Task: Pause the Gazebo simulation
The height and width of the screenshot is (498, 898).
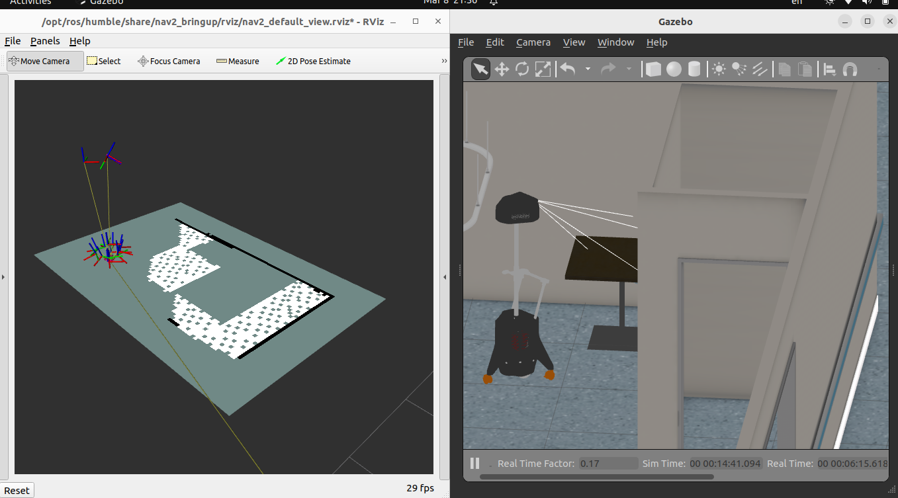Action: [474, 464]
